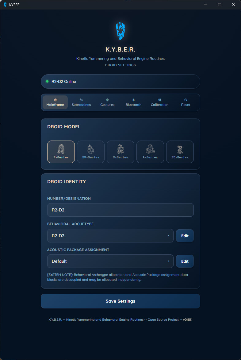Edit the Acoustic Package Assignment entry
The image size is (241, 360).
coord(185,261)
